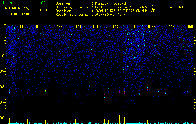
Task: Click the meteor count value 21
Action: (45, 14)
